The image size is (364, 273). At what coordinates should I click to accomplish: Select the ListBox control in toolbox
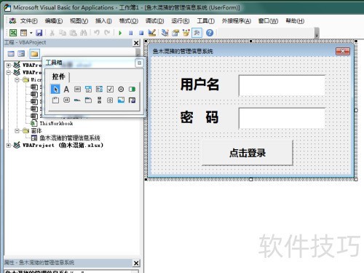[x=99, y=90]
